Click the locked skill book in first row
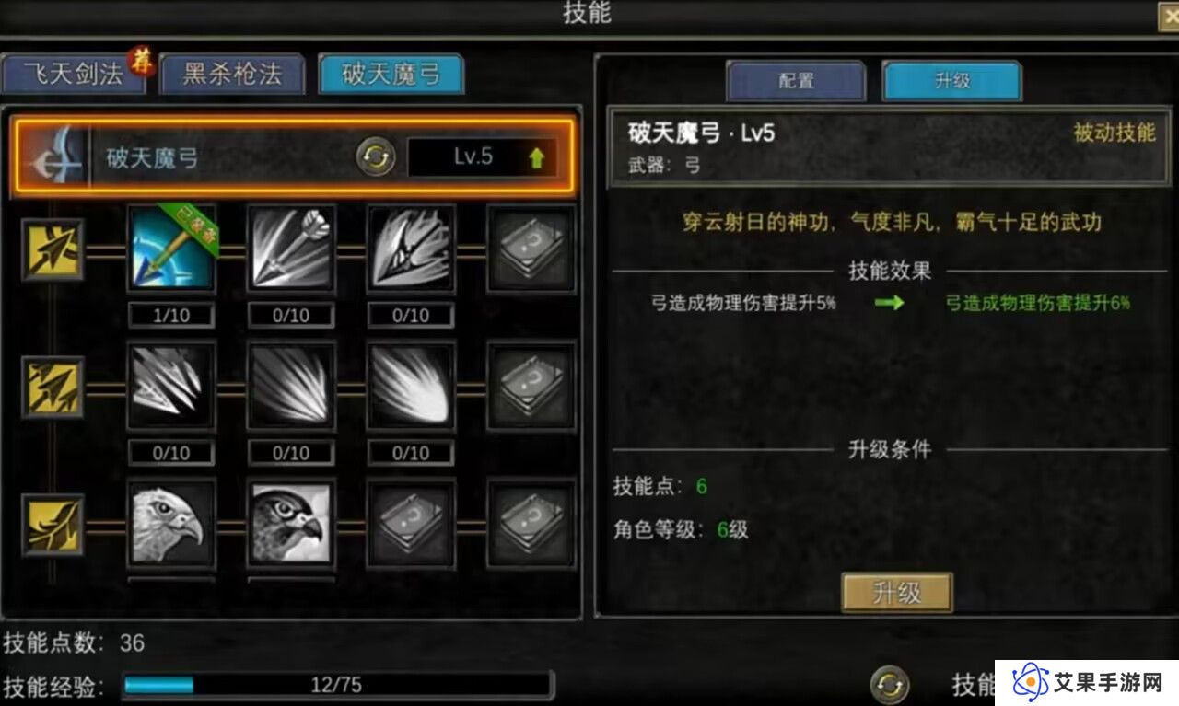Screen dimensions: 1179x706 tap(531, 249)
